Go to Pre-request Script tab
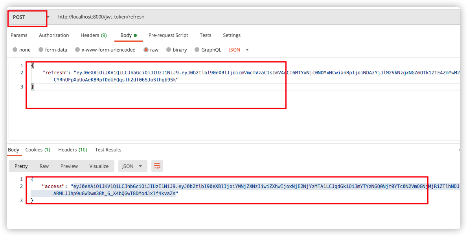The image size is (467, 236). coord(168,35)
